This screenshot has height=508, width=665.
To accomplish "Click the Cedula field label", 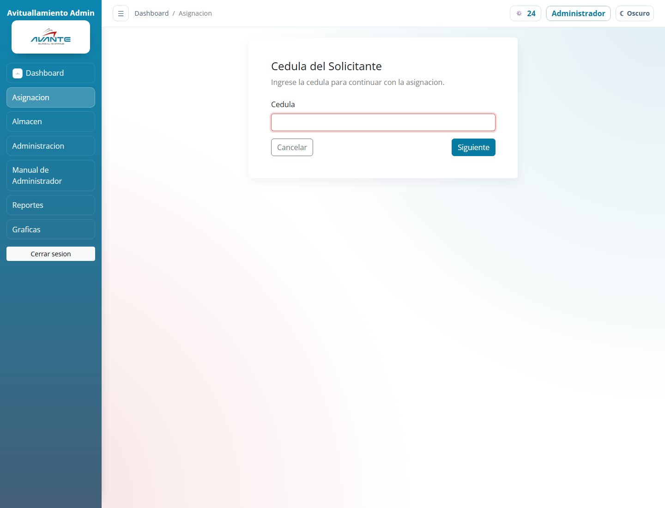I will coord(283,104).
